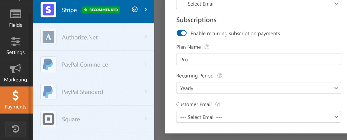Expand the Square row chevron
347x140 pixels.
[146, 119]
